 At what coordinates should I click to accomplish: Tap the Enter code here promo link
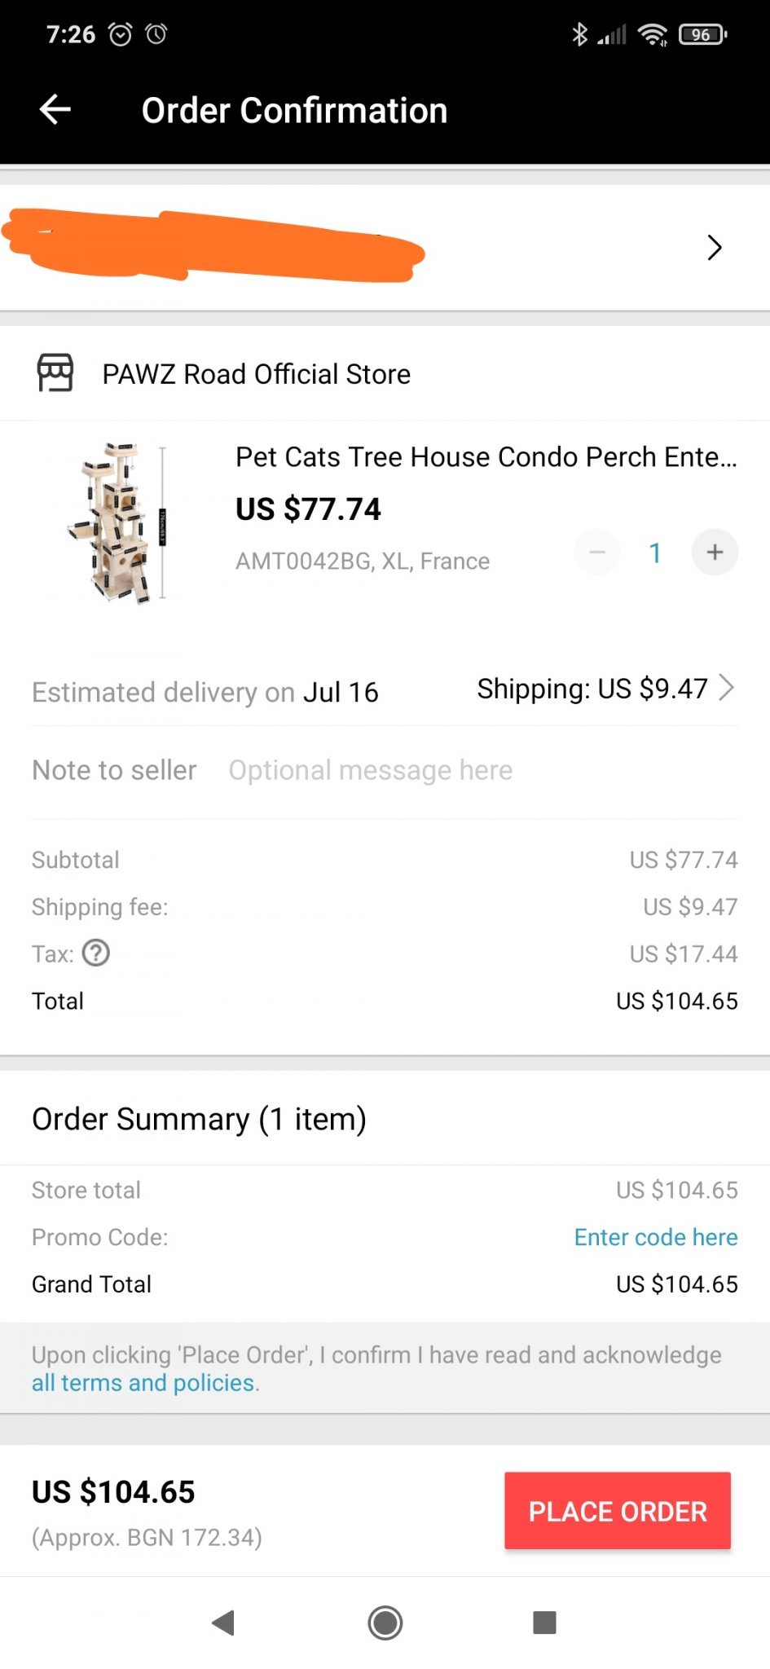click(656, 1237)
